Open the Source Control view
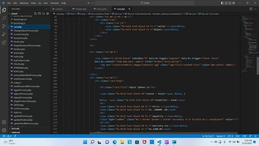 (4, 26)
